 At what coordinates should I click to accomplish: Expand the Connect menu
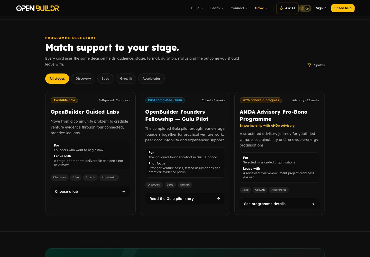(239, 8)
